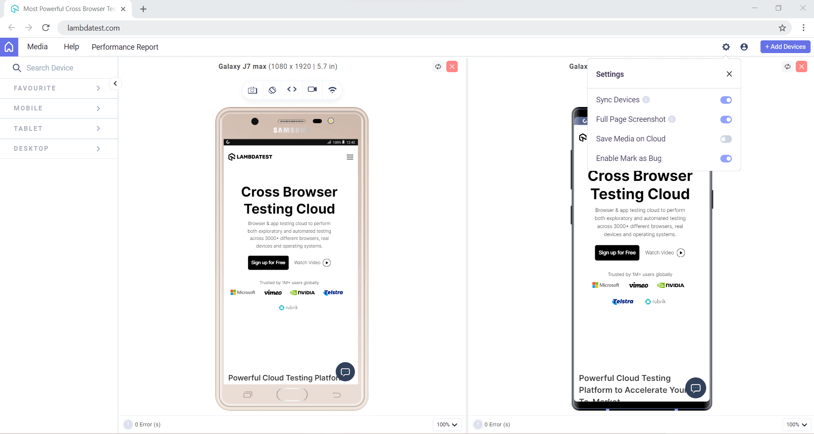Open network throttling via the wifi icon
This screenshot has width=814, height=434.
(x=332, y=90)
